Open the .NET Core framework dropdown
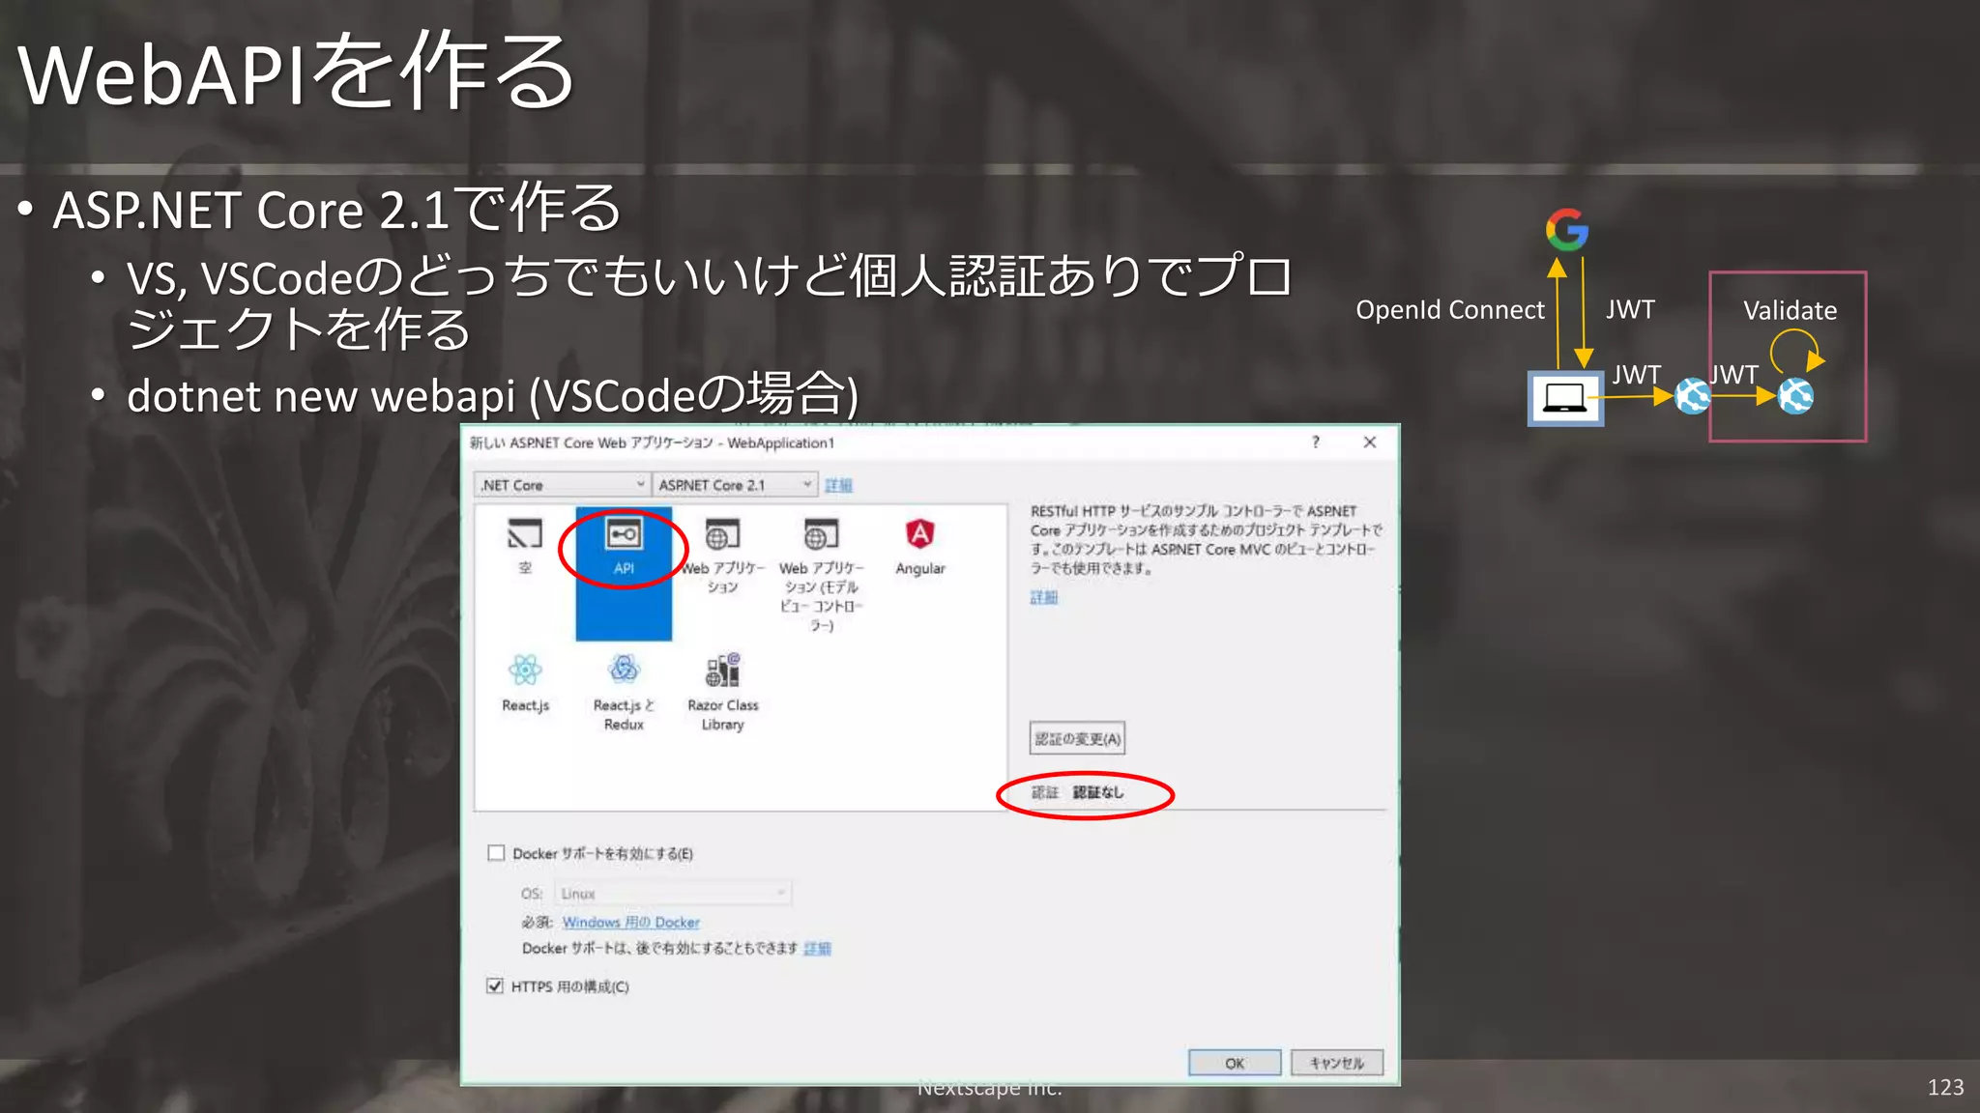1980x1113 pixels. [562, 485]
